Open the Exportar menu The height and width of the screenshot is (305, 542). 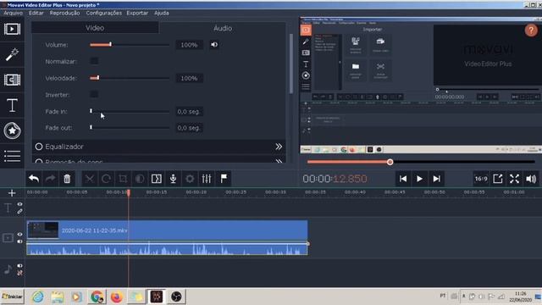(x=137, y=13)
